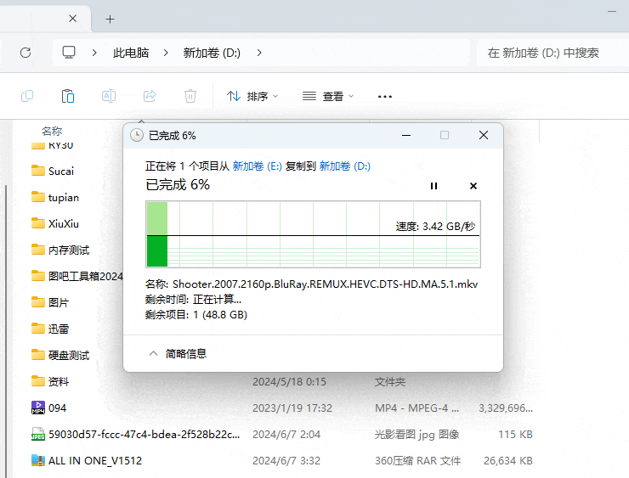Click the size 3,329,696... cell
629x478 pixels.
point(506,408)
